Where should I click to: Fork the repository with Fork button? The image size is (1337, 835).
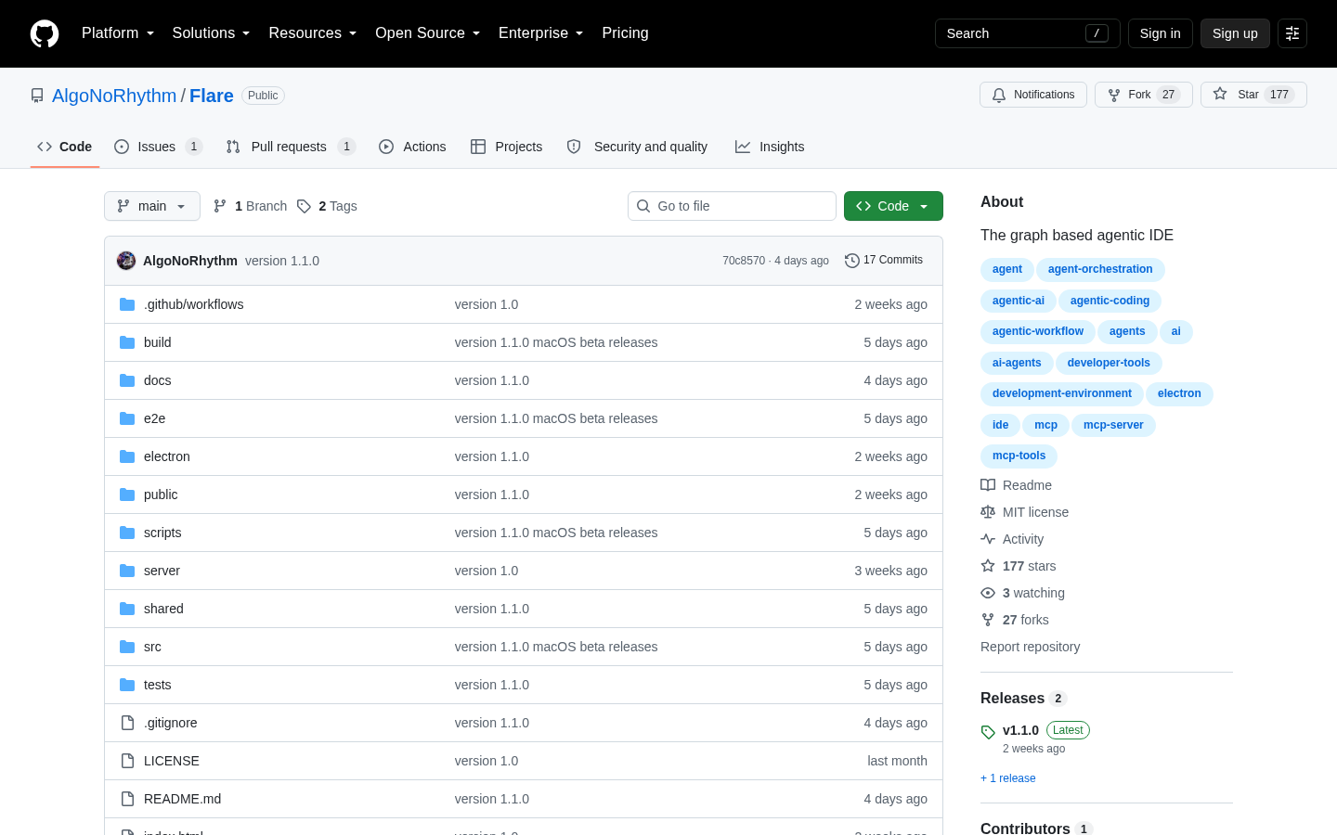coord(1144,95)
